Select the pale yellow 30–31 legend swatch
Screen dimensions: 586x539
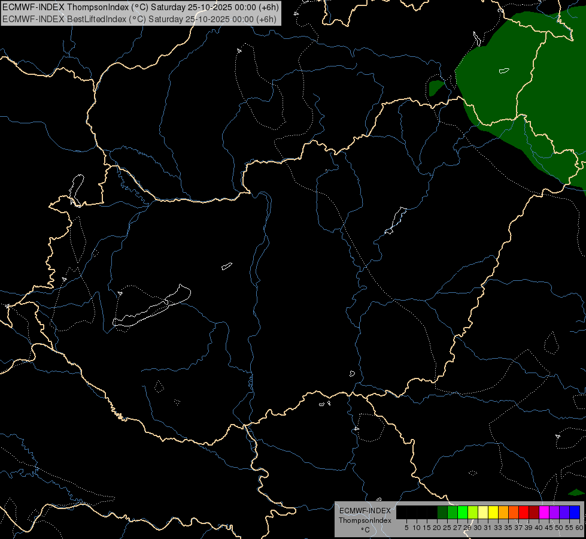[x=483, y=512]
